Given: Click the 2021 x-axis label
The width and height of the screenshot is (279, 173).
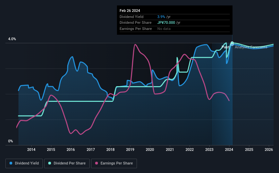Looking at the screenshot, I should pyautogui.click(x=170, y=150).
